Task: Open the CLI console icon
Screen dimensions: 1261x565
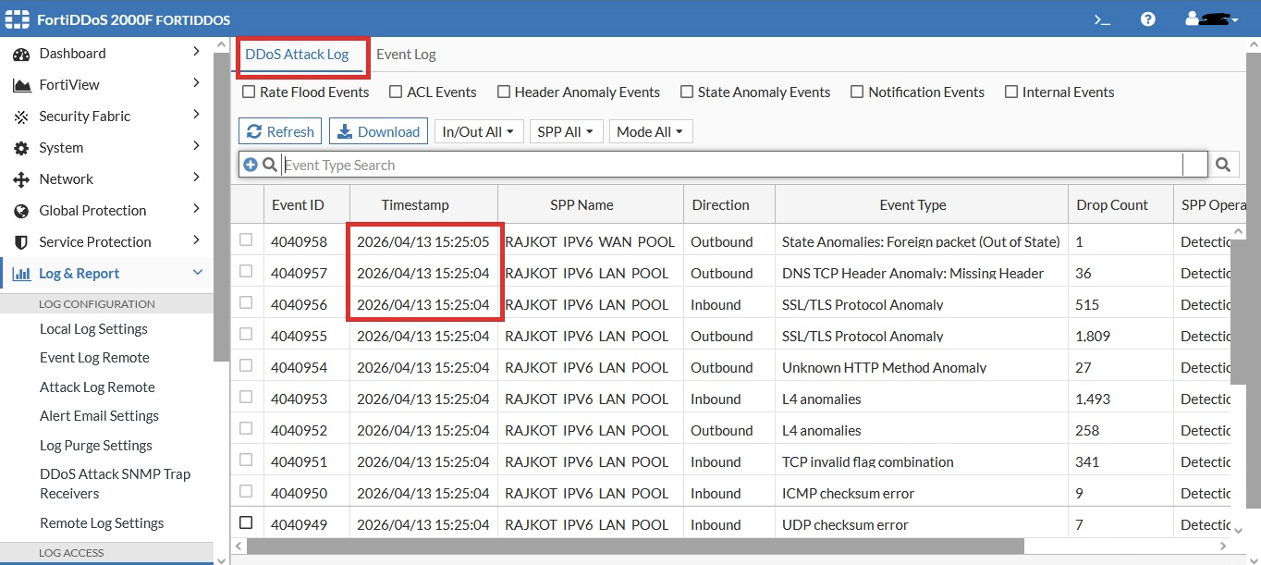Action: pos(1102,18)
